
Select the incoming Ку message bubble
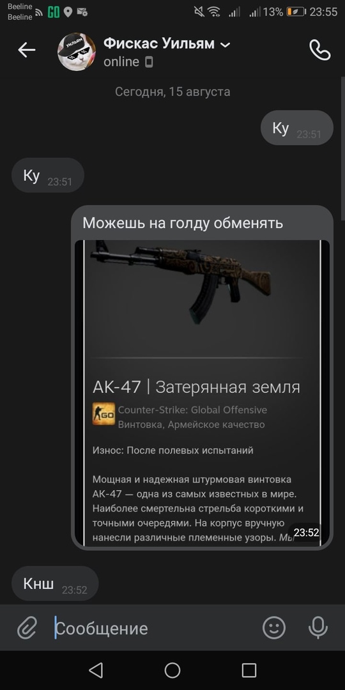pyautogui.click(x=47, y=175)
